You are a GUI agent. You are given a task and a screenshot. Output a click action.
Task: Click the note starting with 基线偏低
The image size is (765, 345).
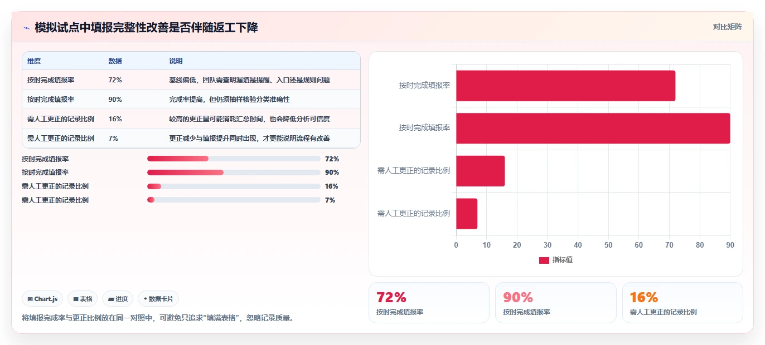click(249, 80)
